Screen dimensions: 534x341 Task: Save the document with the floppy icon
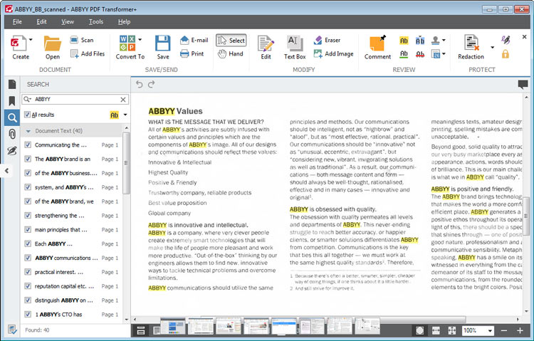[x=163, y=43]
